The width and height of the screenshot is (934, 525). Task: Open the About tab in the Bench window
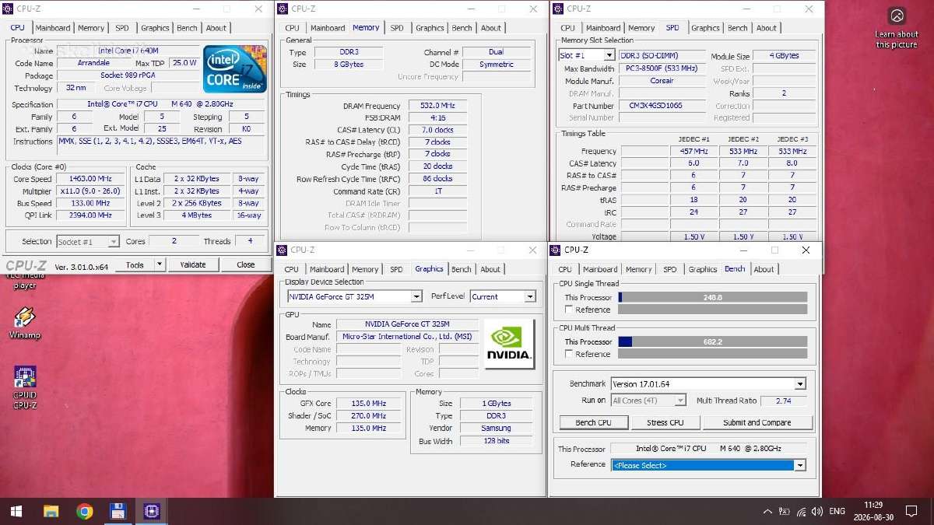(764, 269)
